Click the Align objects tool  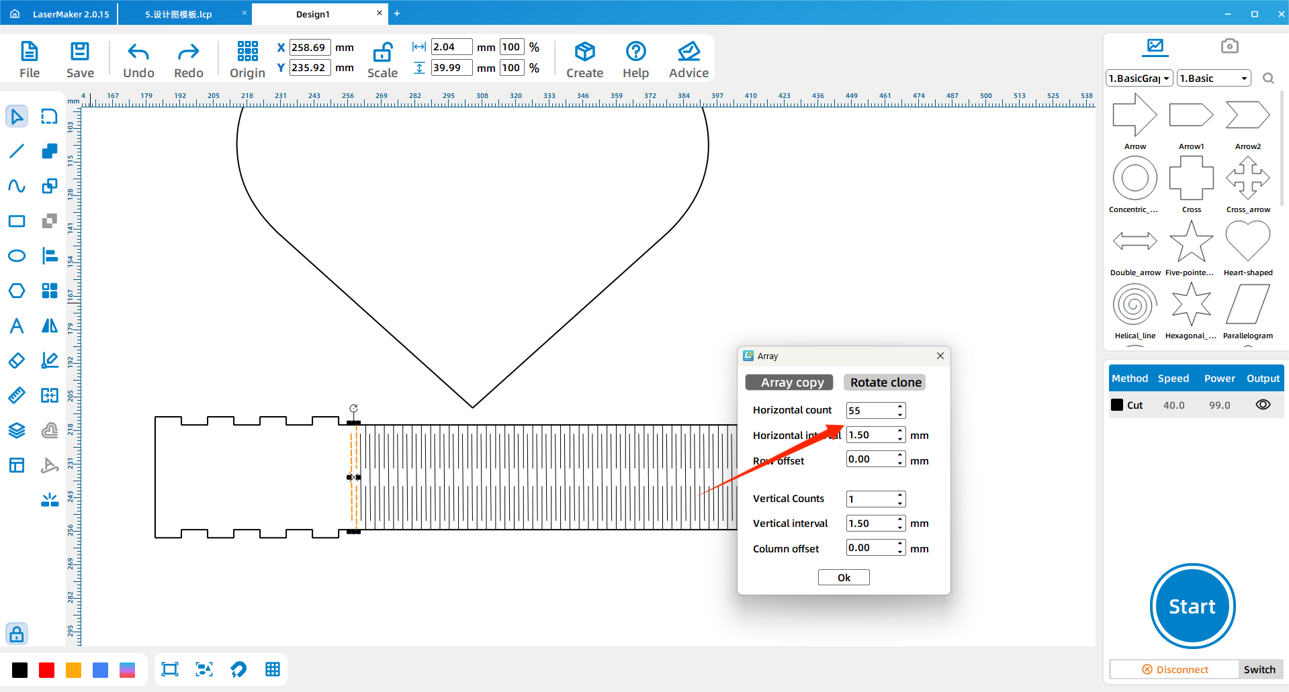click(50, 256)
